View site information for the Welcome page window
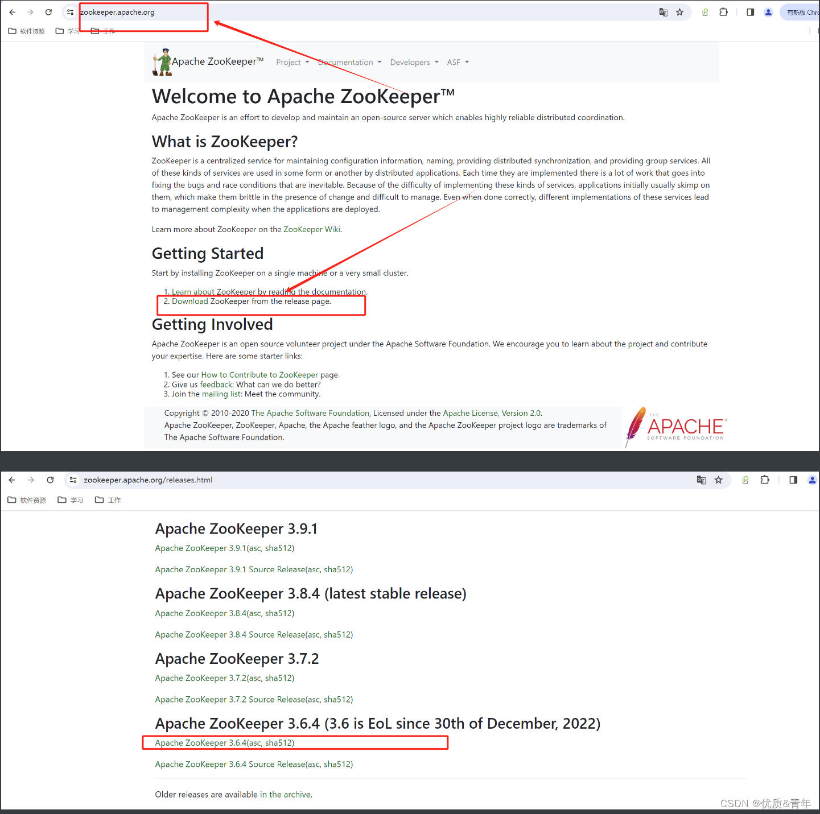This screenshot has width=820, height=814. (x=70, y=12)
